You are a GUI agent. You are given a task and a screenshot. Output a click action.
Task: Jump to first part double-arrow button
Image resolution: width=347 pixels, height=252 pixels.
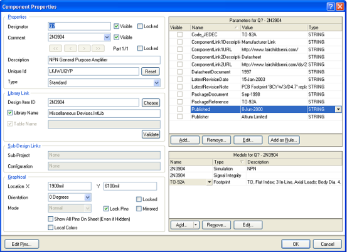click(56, 48)
